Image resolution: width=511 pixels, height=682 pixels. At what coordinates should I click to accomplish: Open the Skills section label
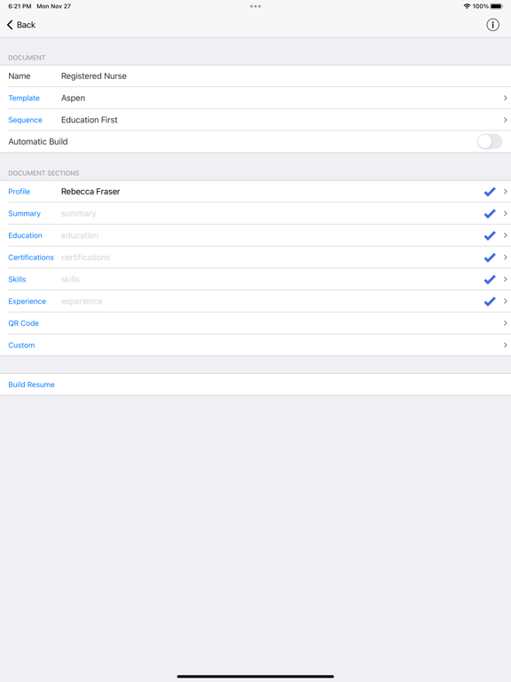(17, 279)
